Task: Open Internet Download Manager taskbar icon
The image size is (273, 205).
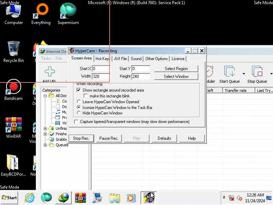Action: [63, 198]
